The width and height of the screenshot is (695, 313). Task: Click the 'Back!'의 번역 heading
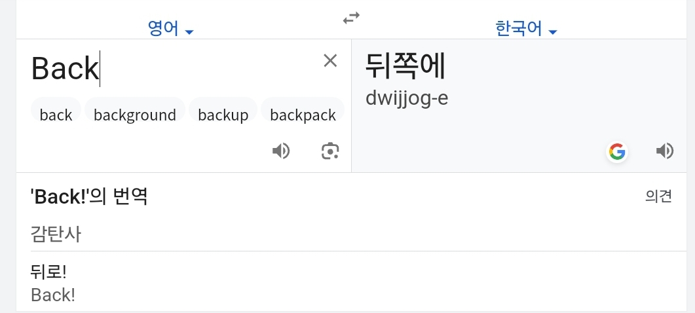click(x=89, y=196)
